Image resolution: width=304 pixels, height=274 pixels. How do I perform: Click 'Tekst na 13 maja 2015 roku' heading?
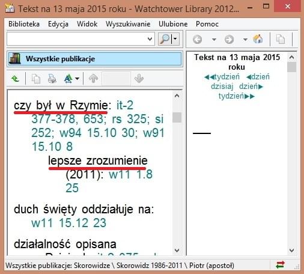pyautogui.click(x=237, y=62)
